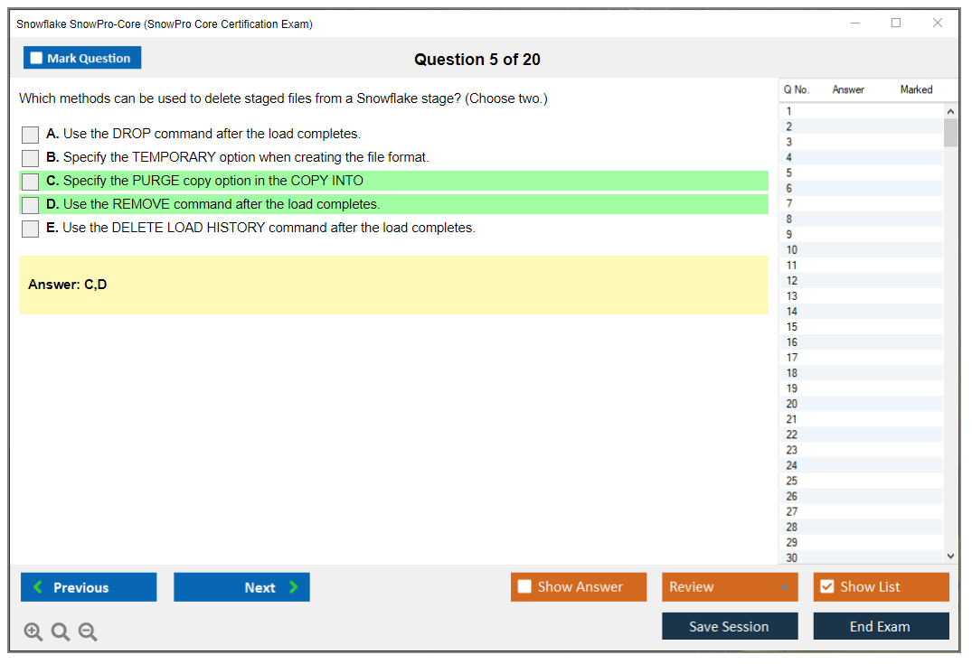Select question 12 in the list
The image size is (972, 664).
click(792, 281)
